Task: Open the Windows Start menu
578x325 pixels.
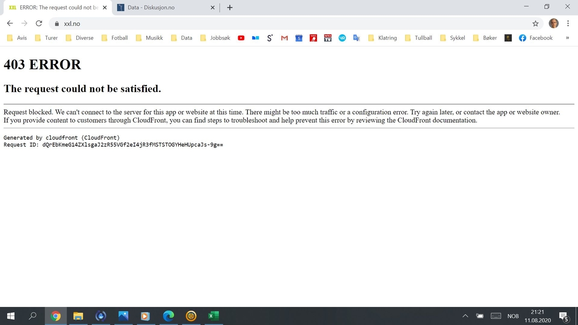Action: (x=11, y=316)
